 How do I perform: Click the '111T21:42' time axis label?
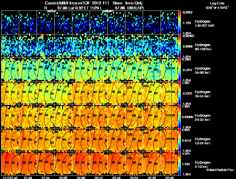(10, 178)
